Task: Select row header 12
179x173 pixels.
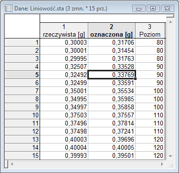Action: (22, 132)
